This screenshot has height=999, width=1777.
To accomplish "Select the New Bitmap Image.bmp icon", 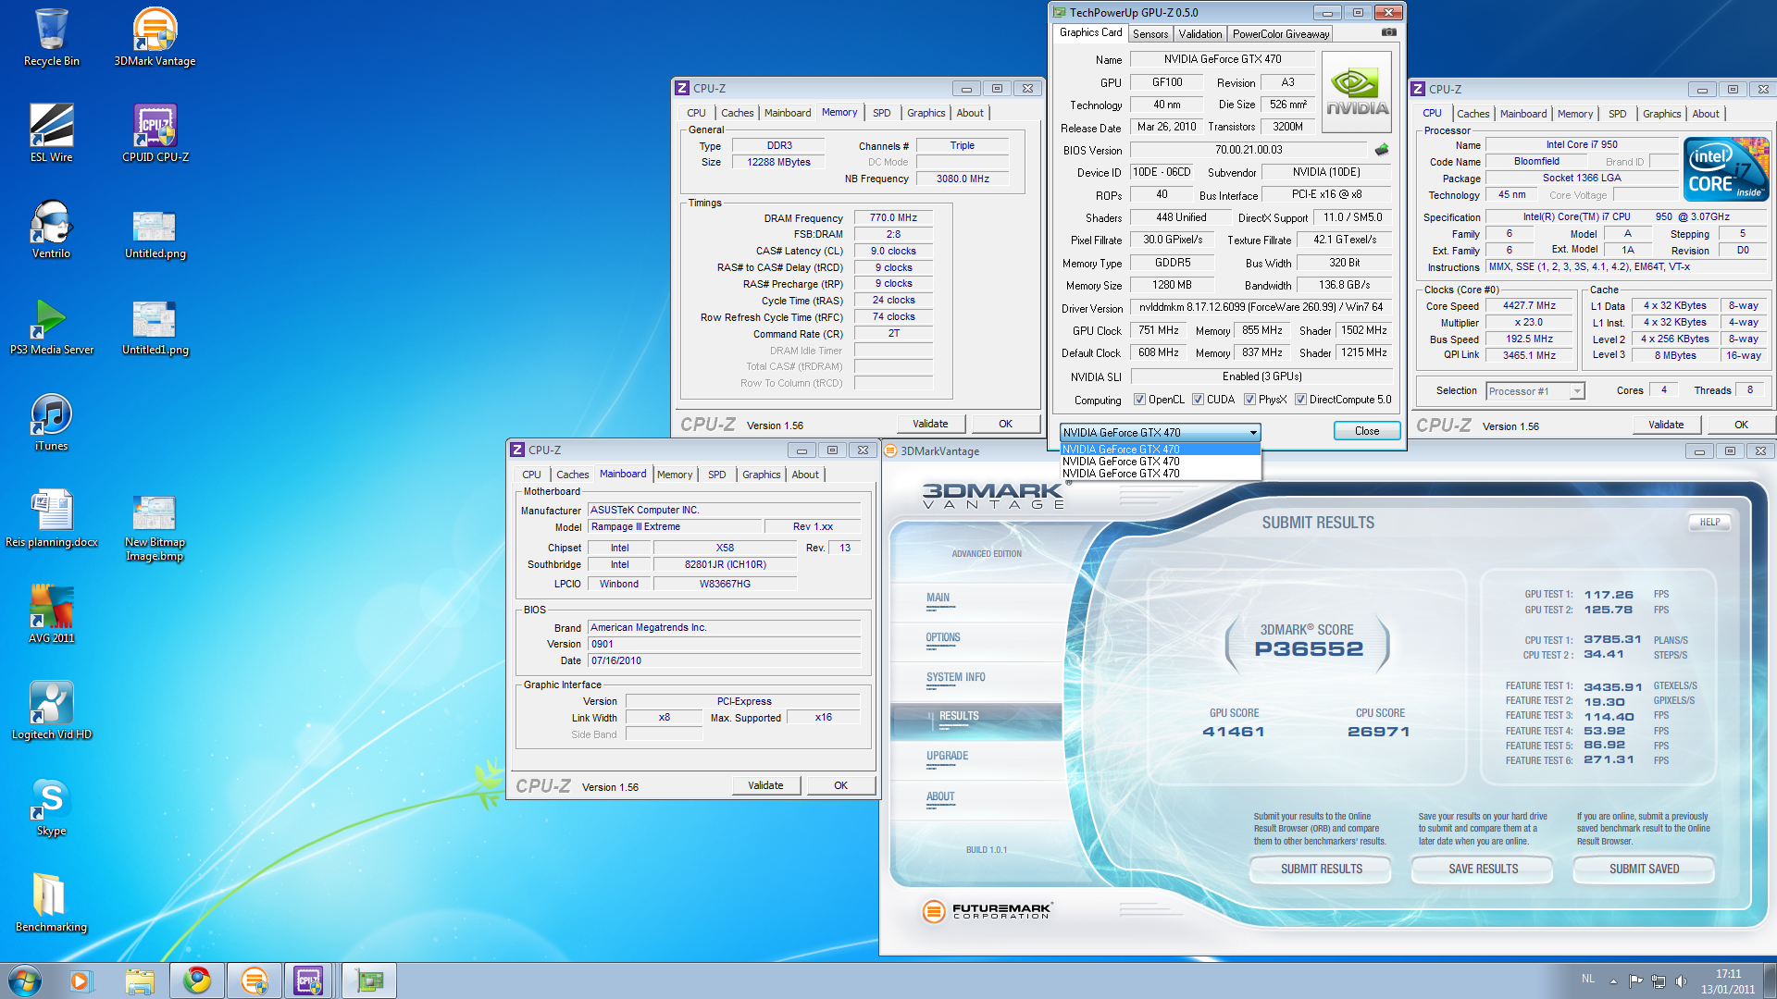I will pyautogui.click(x=155, y=527).
